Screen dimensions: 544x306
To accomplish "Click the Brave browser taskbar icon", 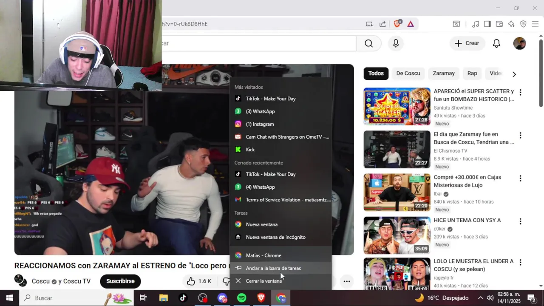I will pos(261,298).
